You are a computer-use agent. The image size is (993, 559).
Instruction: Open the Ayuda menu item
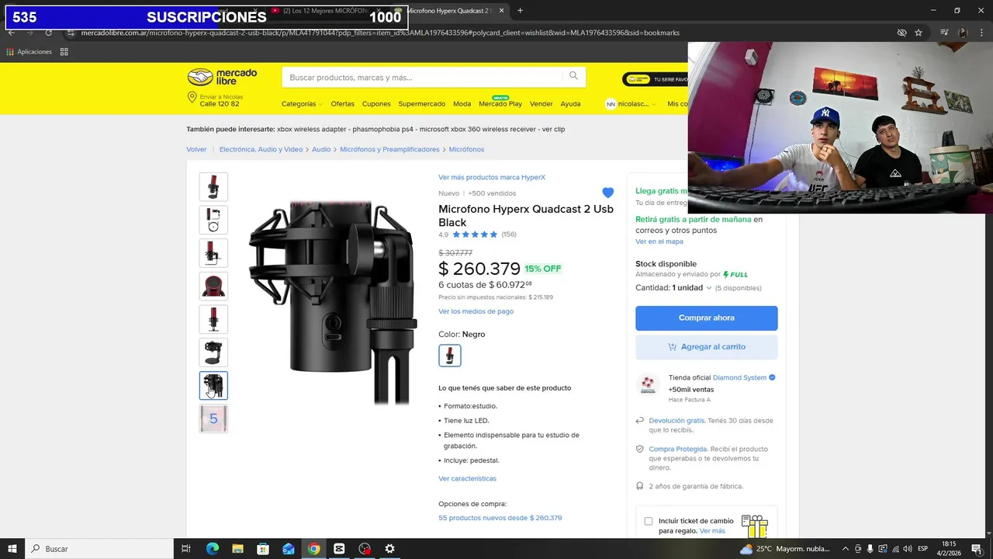click(570, 104)
